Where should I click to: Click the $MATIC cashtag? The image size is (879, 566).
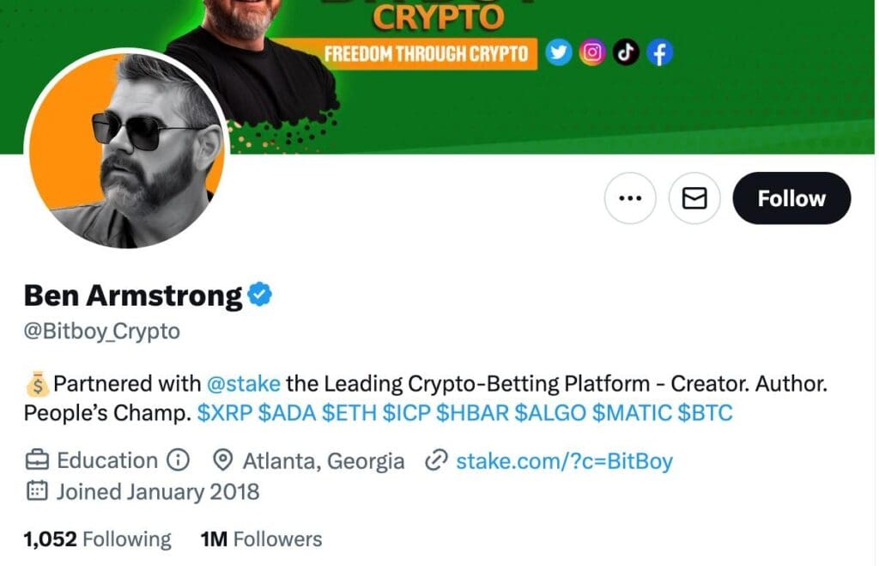tap(631, 413)
